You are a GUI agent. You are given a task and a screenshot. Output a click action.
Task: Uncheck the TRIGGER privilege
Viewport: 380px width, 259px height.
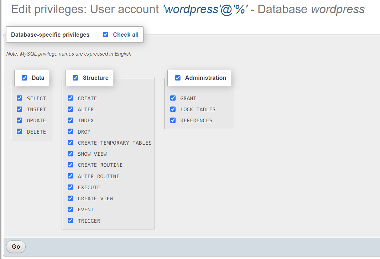pos(70,221)
